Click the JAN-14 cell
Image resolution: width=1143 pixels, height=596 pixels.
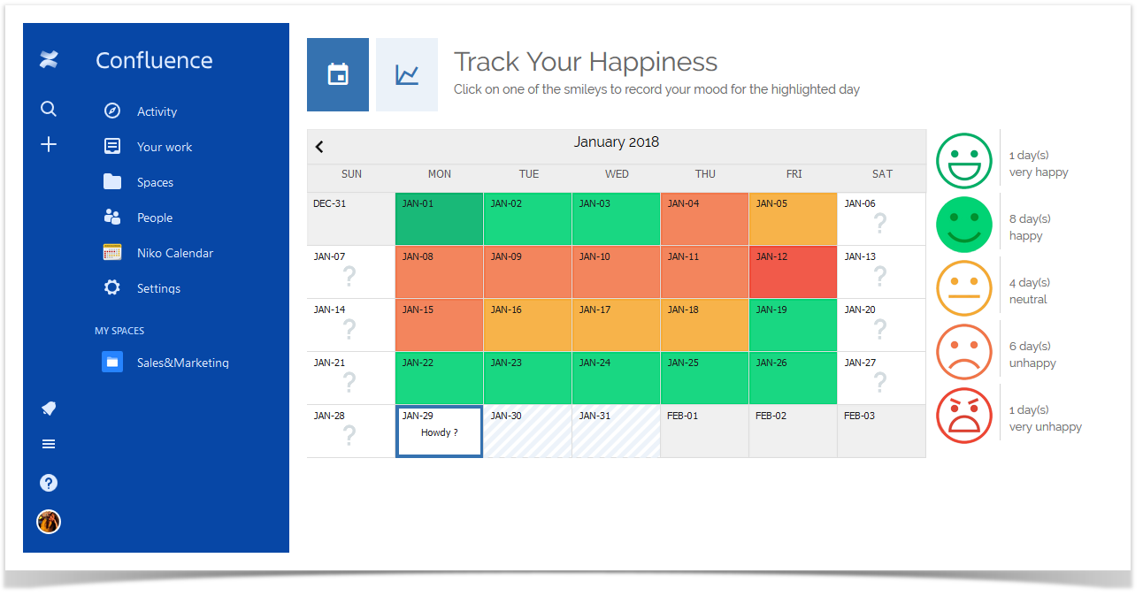pyautogui.click(x=351, y=325)
